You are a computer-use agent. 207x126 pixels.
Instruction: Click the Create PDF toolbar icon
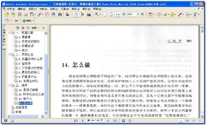point(150,14)
